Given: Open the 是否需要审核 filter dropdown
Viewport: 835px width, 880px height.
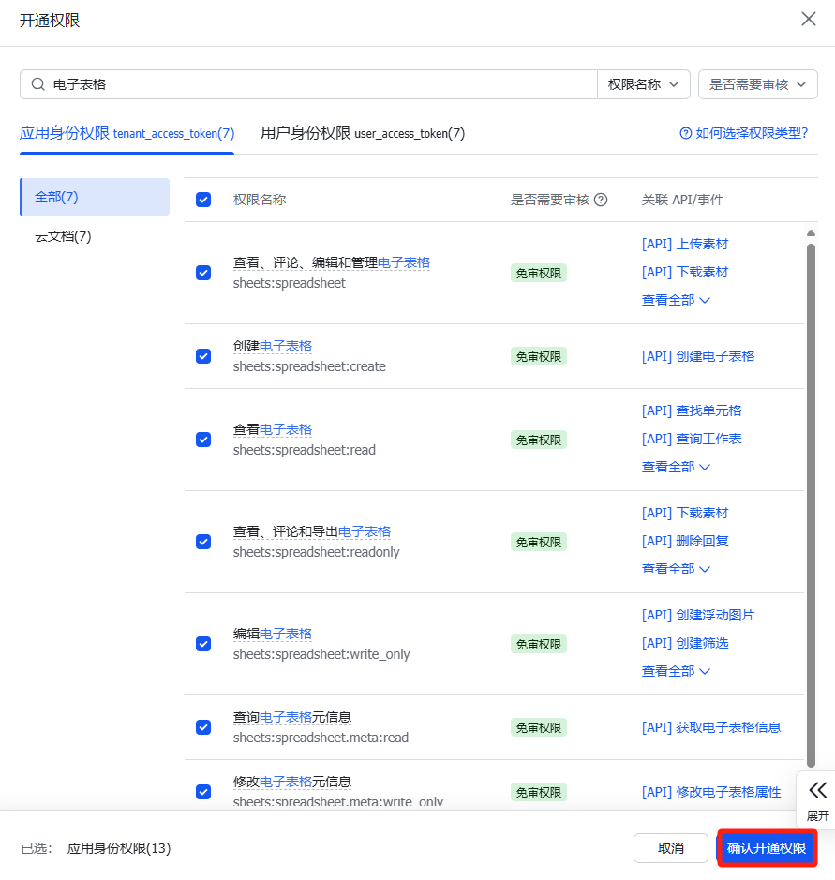Looking at the screenshot, I should [x=757, y=84].
